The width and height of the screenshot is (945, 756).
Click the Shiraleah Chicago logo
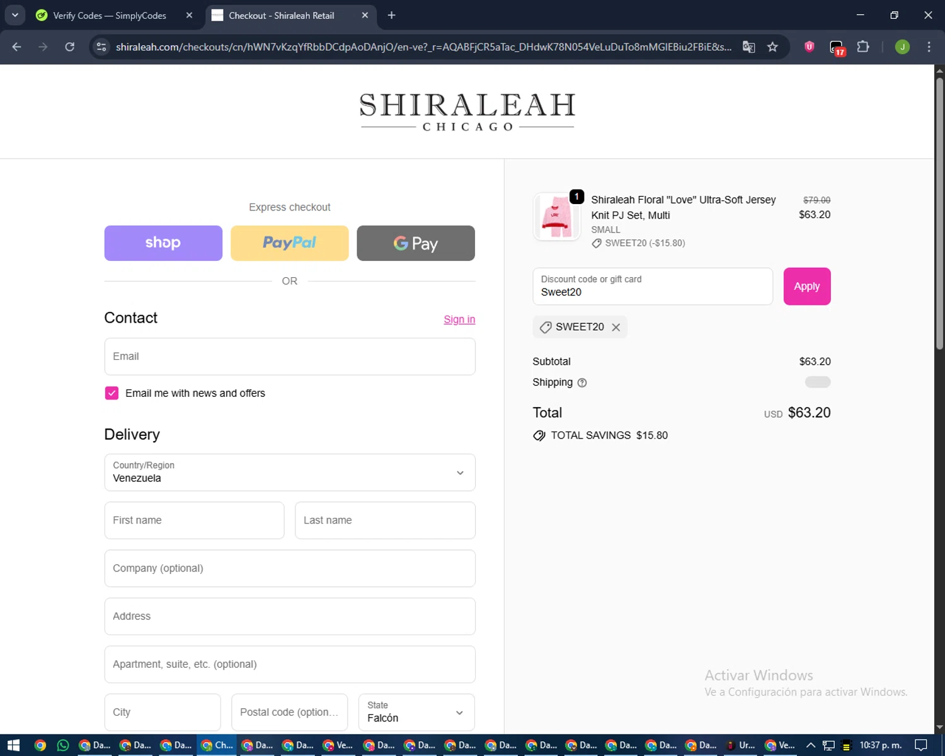coord(467,112)
